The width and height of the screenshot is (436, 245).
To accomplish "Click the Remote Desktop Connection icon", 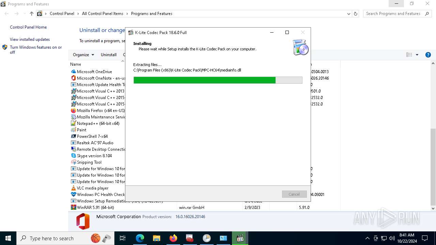I will (73, 149).
